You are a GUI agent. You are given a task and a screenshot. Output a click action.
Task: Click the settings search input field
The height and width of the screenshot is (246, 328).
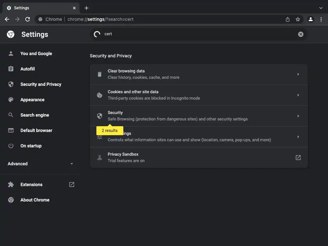[x=199, y=34]
